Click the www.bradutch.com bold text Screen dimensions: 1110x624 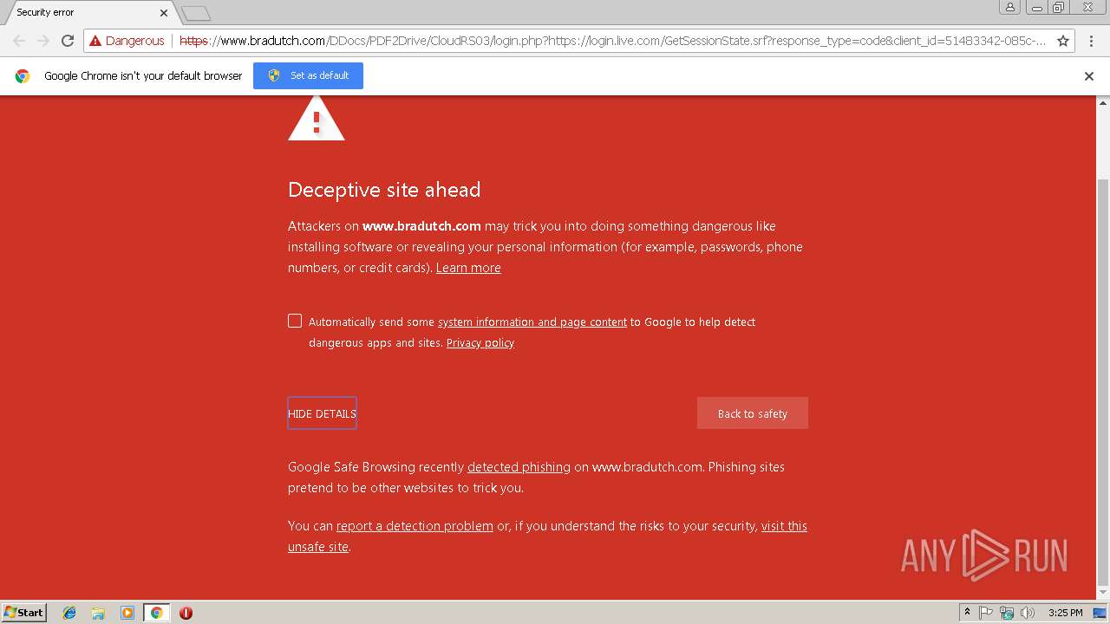click(421, 226)
